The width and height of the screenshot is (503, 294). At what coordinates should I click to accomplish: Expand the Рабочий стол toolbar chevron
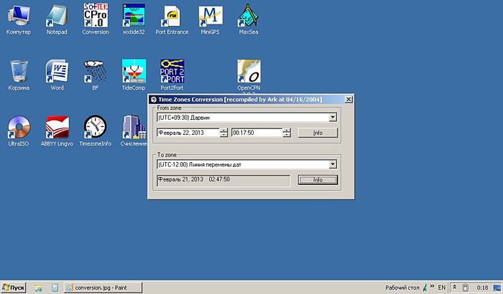tap(432, 286)
